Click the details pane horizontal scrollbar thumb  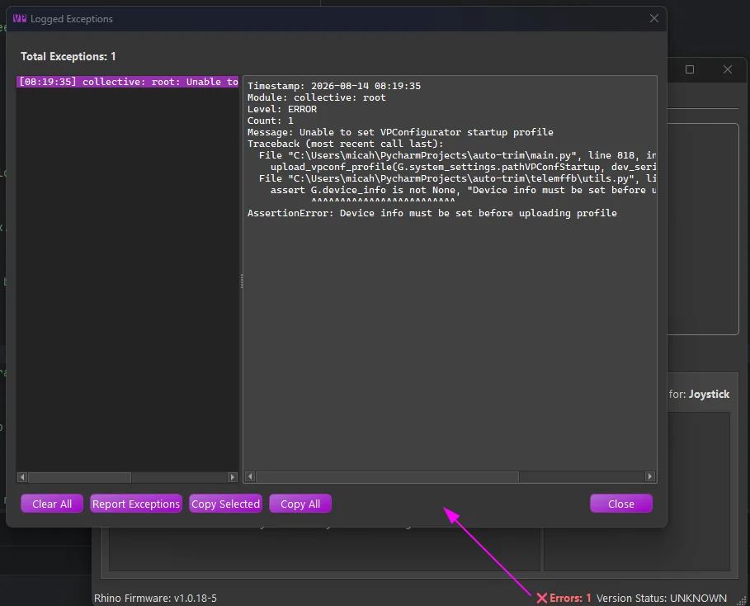pyautogui.click(x=388, y=476)
